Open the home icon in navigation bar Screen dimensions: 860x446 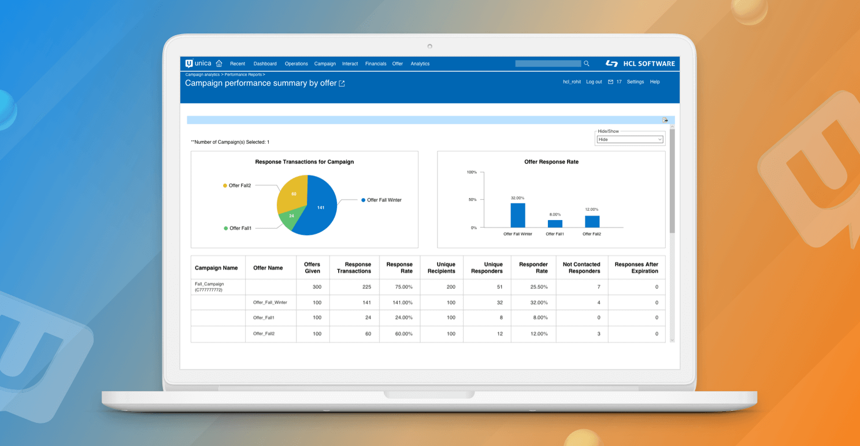[x=218, y=64]
